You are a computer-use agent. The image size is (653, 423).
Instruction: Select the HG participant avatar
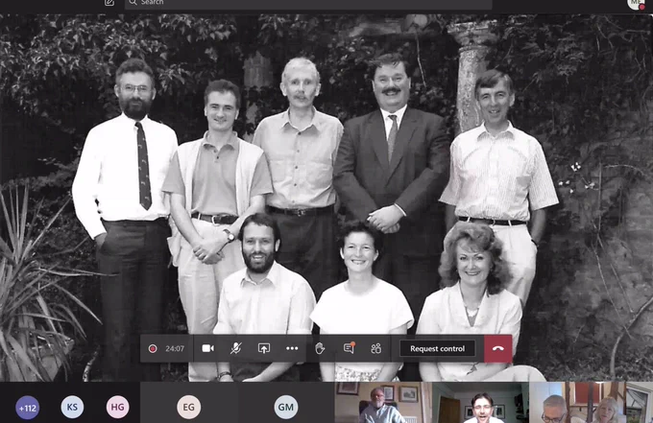pos(117,407)
